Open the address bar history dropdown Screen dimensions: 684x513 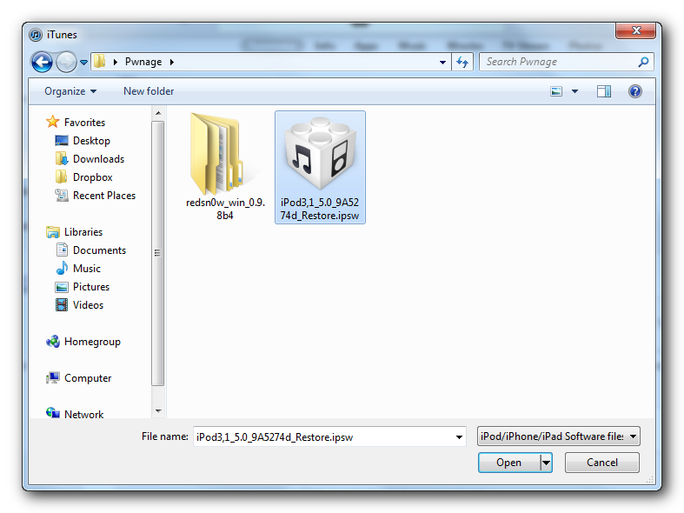(x=442, y=62)
